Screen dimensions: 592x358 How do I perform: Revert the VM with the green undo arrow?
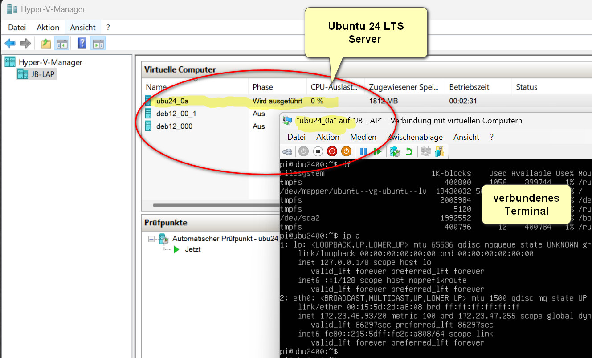[x=408, y=151]
